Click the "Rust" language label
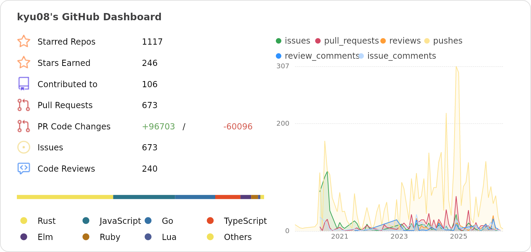The image size is (531, 252). [x=46, y=221]
